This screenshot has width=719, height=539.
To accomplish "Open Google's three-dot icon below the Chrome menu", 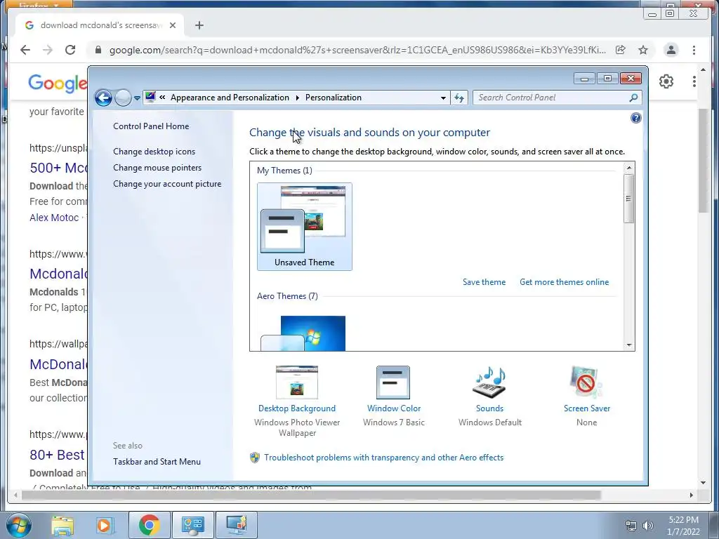I will [x=694, y=81].
